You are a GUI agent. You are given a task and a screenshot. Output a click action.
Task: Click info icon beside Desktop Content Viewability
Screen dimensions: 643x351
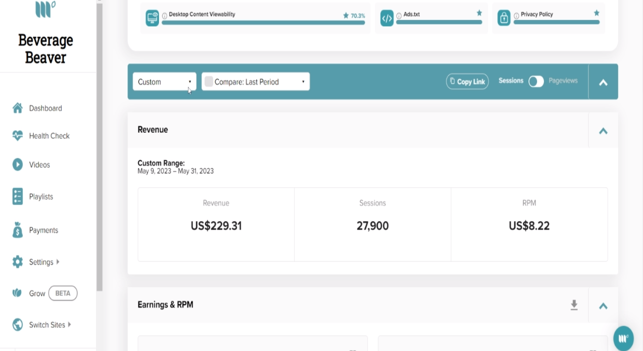(164, 15)
